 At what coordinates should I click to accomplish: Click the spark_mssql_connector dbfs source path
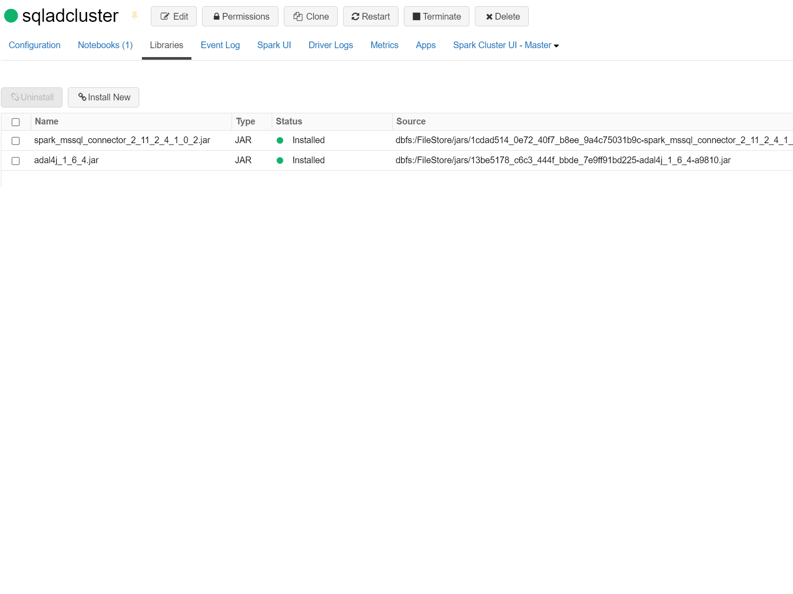click(x=594, y=140)
